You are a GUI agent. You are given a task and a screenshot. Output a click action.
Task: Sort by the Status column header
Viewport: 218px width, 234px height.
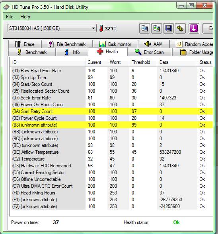205,62
